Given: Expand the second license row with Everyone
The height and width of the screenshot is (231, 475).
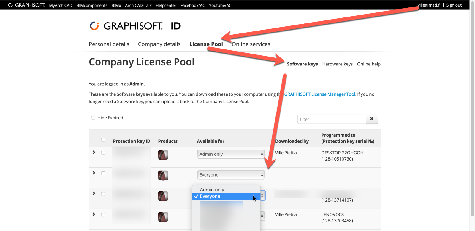Looking at the screenshot, I should tap(94, 173).
